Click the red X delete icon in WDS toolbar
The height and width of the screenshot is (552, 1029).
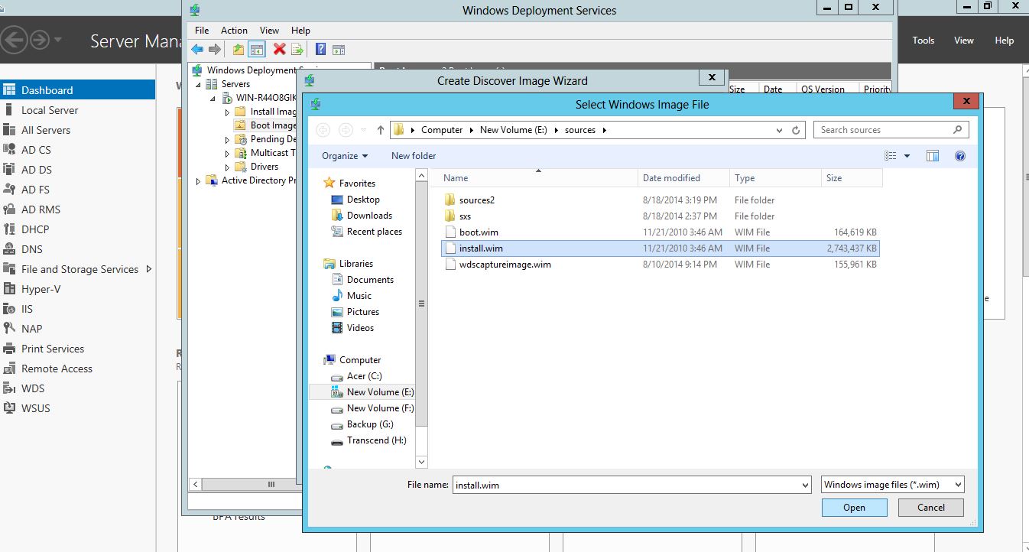click(x=279, y=50)
